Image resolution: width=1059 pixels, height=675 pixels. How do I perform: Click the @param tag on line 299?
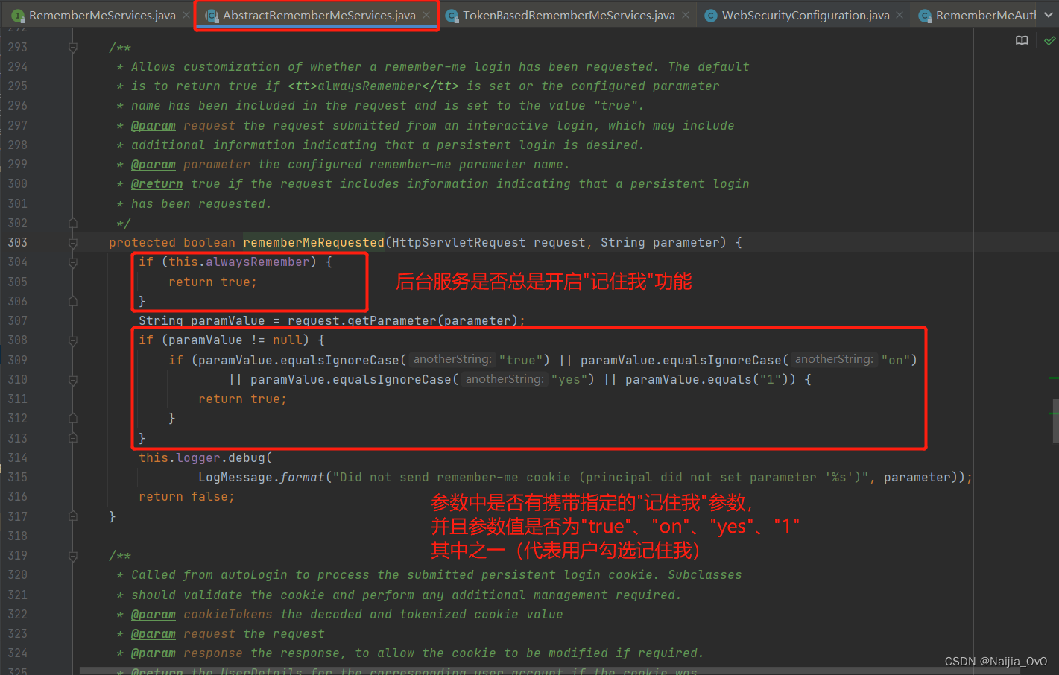[x=154, y=164]
